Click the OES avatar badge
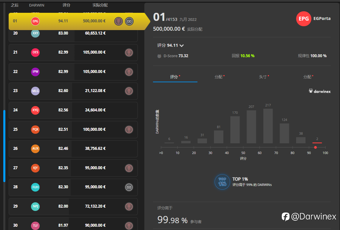 click(x=35, y=52)
